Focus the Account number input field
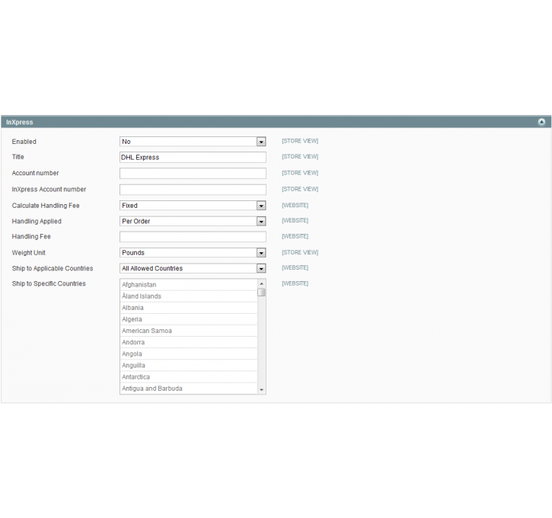The width and height of the screenshot is (552, 518). click(x=193, y=173)
